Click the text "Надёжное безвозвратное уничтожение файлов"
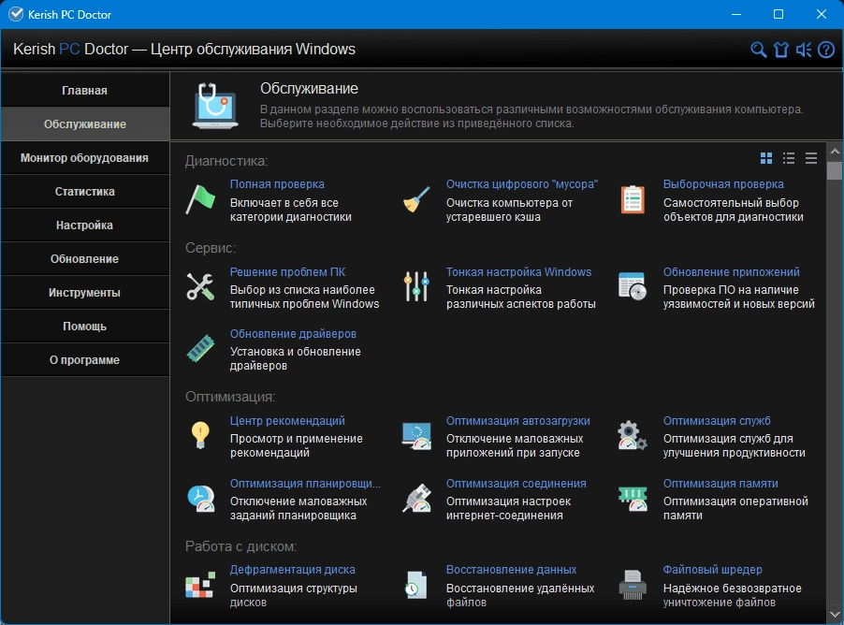This screenshot has width=844, height=625. pos(732,595)
